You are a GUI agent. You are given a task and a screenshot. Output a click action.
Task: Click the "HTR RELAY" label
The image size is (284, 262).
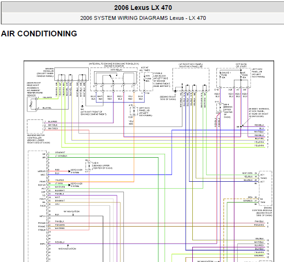[x=116, y=70]
